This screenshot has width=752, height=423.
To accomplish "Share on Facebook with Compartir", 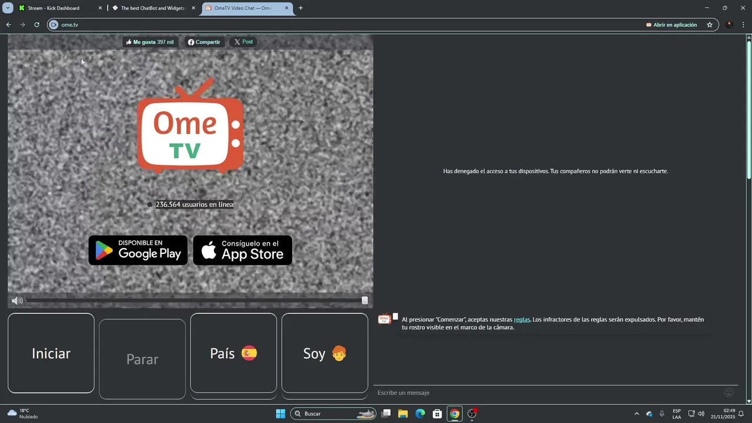I will coord(204,42).
